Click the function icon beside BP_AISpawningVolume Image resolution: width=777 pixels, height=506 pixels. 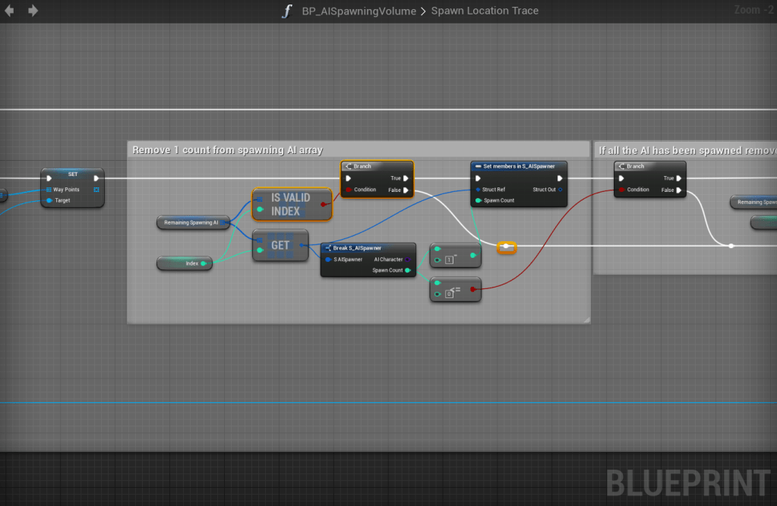(286, 11)
